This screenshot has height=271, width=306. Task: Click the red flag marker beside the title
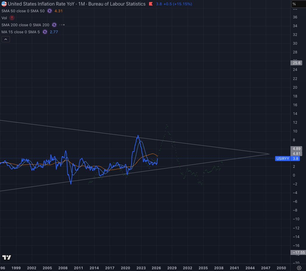(151, 4)
